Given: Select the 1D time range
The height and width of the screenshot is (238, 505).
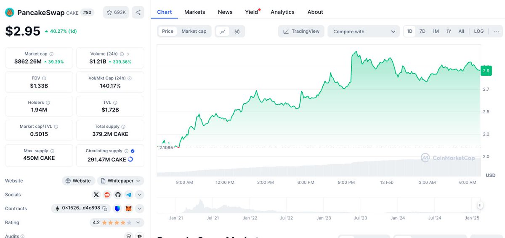Looking at the screenshot, I should [x=409, y=31].
